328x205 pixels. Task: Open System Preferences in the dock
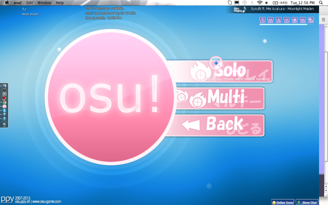4,94
